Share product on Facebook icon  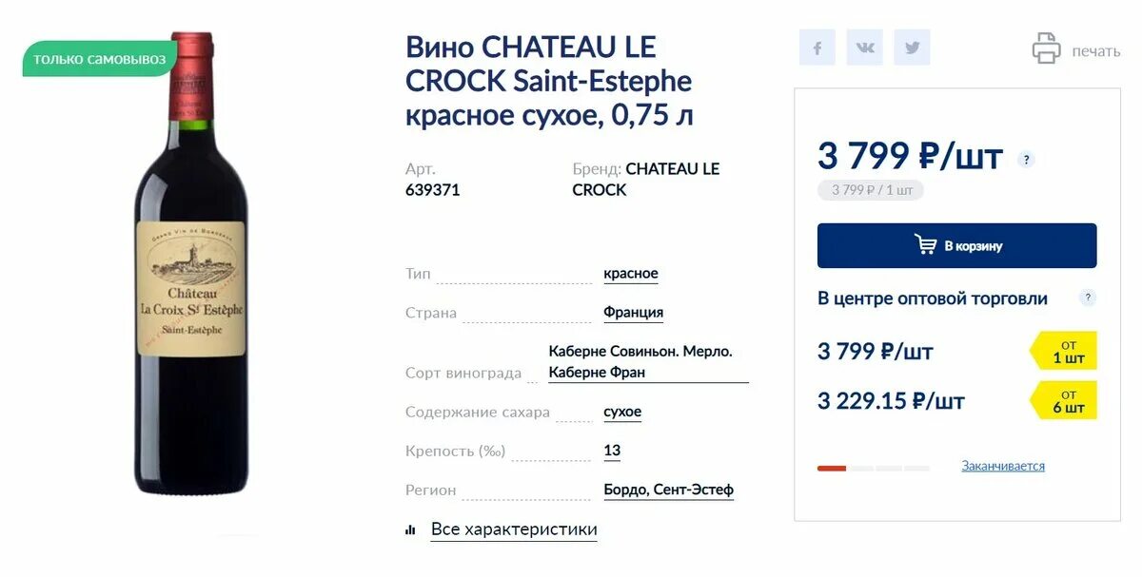pyautogui.click(x=817, y=48)
